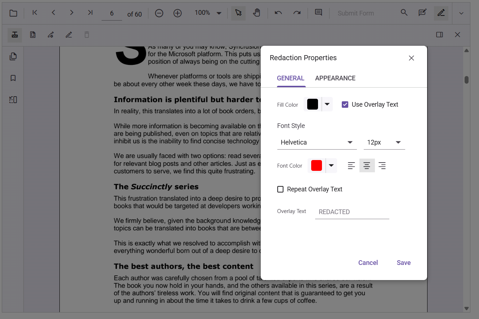This screenshot has width=479, height=319.
Task: Uncheck Use Overlay Text checkbox
Action: [345, 105]
